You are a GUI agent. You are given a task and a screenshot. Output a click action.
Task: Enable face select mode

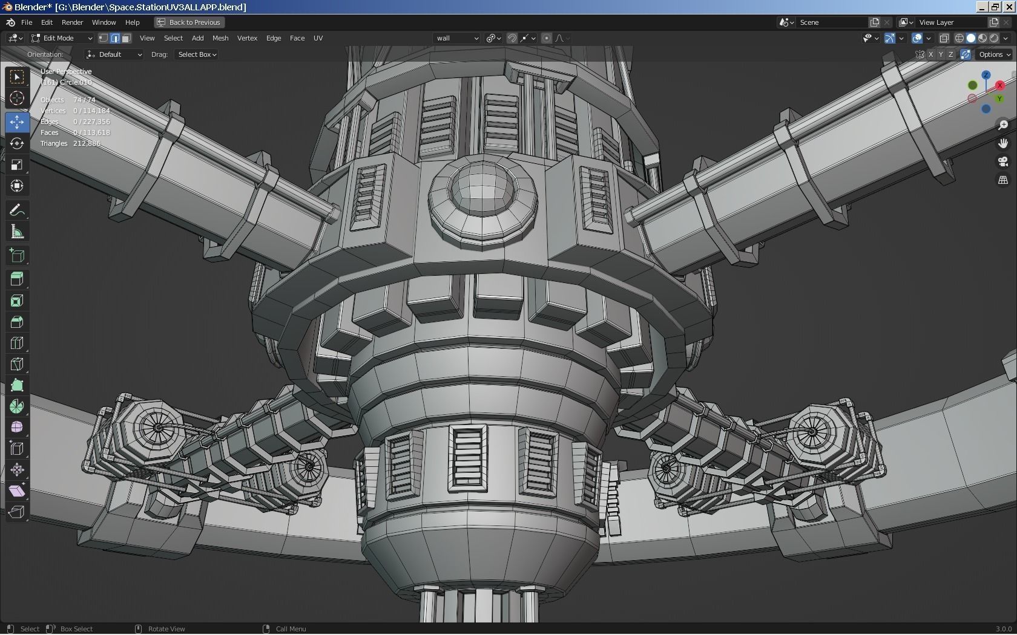point(126,38)
